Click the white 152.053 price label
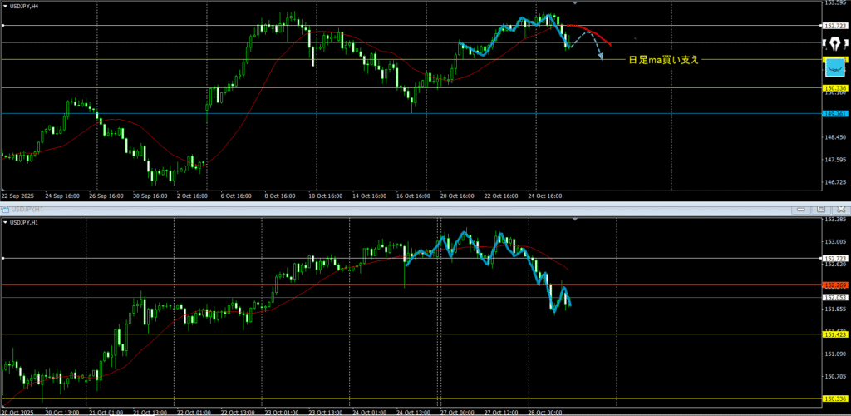The height and width of the screenshot is (416, 851). (x=834, y=297)
